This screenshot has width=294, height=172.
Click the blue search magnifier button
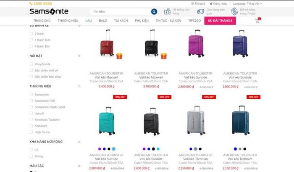(154, 12)
